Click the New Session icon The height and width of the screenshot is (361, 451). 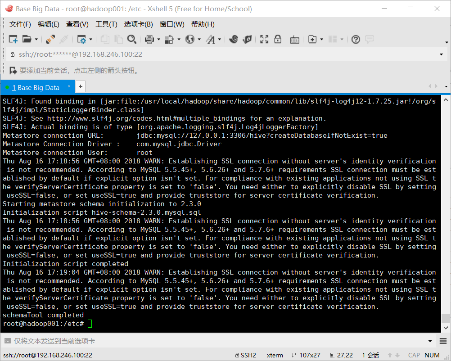(13, 39)
